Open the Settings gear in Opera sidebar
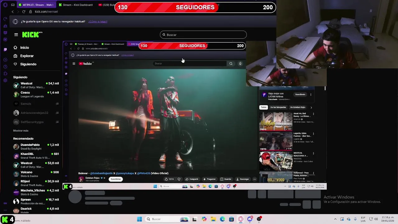Viewport: 398px width, 224px height. [5, 81]
